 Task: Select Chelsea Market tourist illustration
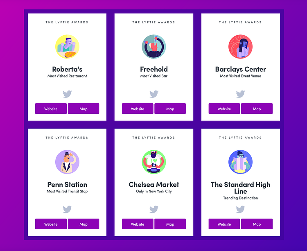154,162
